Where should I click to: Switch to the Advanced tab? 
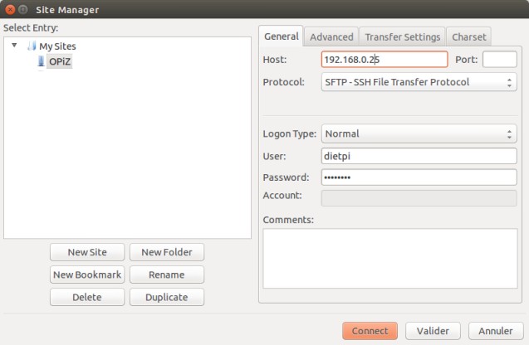click(331, 36)
